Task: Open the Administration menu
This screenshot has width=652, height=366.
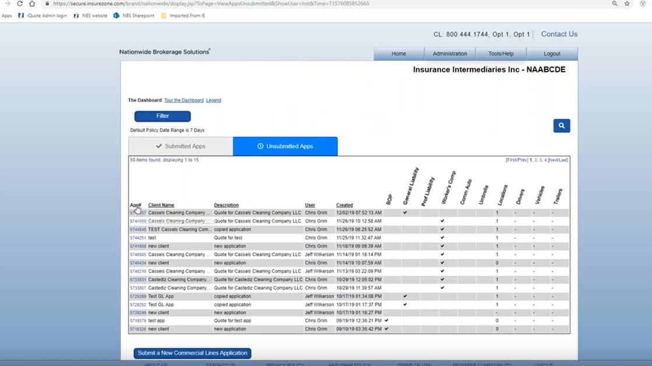Action: pyautogui.click(x=450, y=54)
